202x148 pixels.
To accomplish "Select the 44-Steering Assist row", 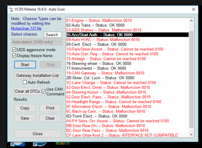I will (x=128, y=92).
